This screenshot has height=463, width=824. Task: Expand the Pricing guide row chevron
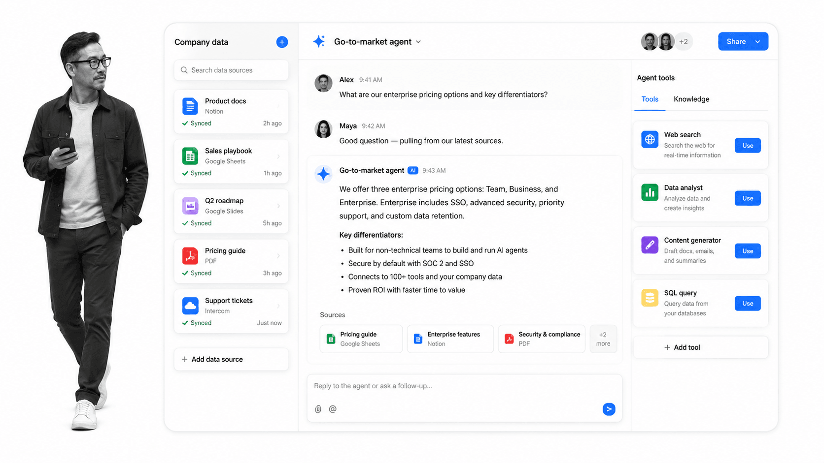click(278, 256)
